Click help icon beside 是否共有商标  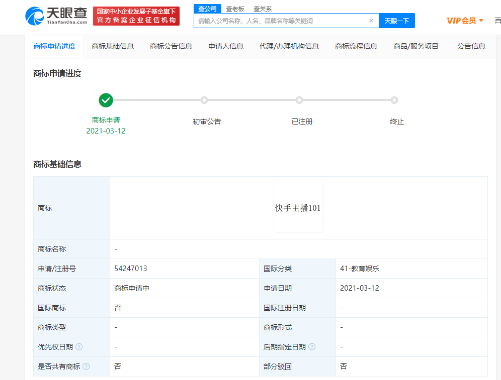pos(86,366)
